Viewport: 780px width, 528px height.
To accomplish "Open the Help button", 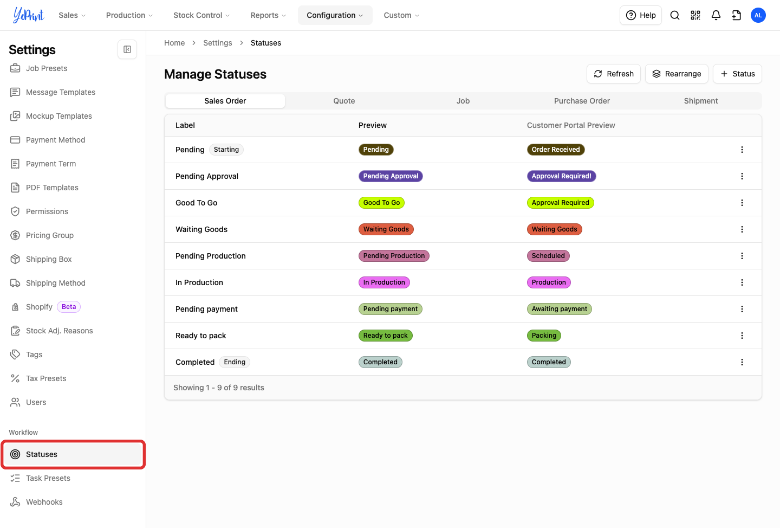I will click(641, 15).
